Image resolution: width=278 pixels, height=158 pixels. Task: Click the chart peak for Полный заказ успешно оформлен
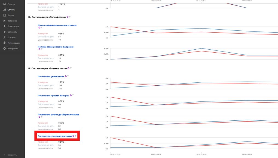pyautogui.click(x=201, y=49)
